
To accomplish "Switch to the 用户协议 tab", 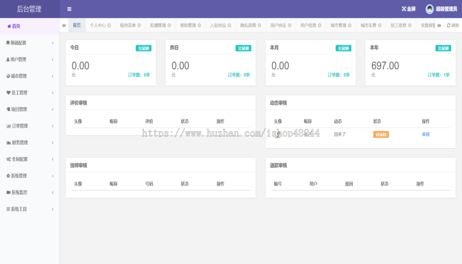I will [x=281, y=25].
